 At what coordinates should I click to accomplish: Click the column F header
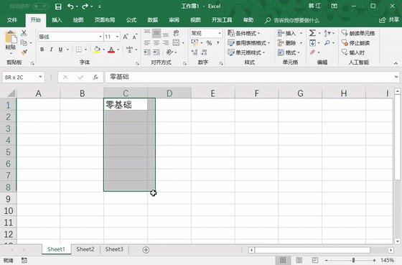[257, 93]
